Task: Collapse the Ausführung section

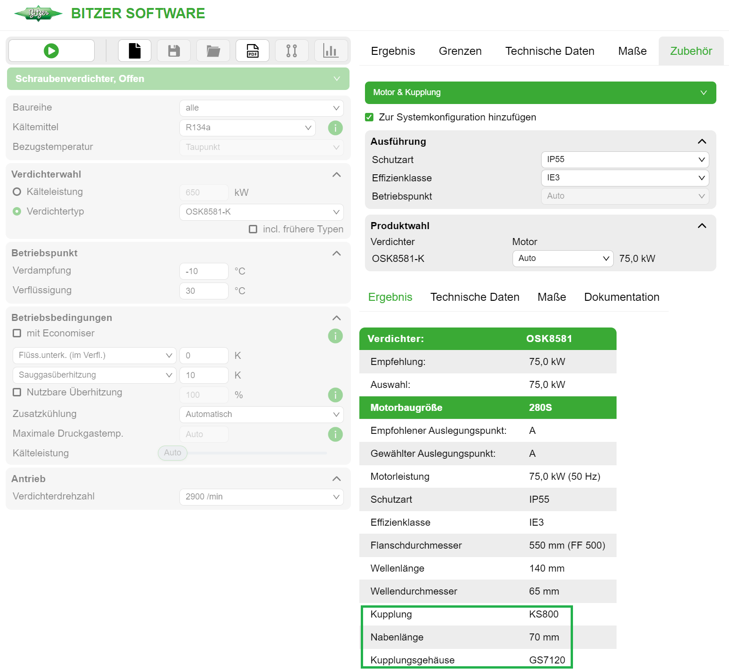Action: pos(701,141)
